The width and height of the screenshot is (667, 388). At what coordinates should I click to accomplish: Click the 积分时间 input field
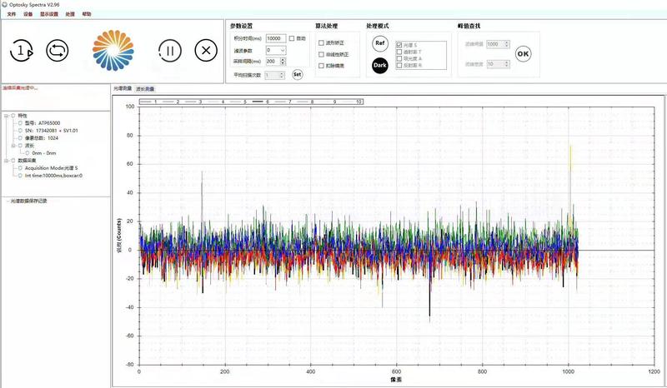[274, 38]
